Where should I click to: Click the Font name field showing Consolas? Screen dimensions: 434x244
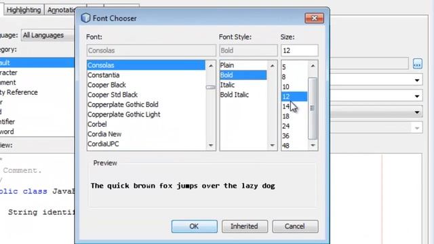coord(151,51)
